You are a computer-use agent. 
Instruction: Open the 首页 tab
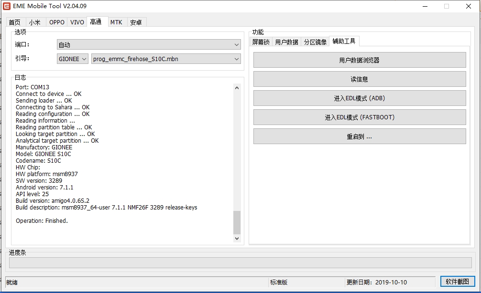(15, 22)
